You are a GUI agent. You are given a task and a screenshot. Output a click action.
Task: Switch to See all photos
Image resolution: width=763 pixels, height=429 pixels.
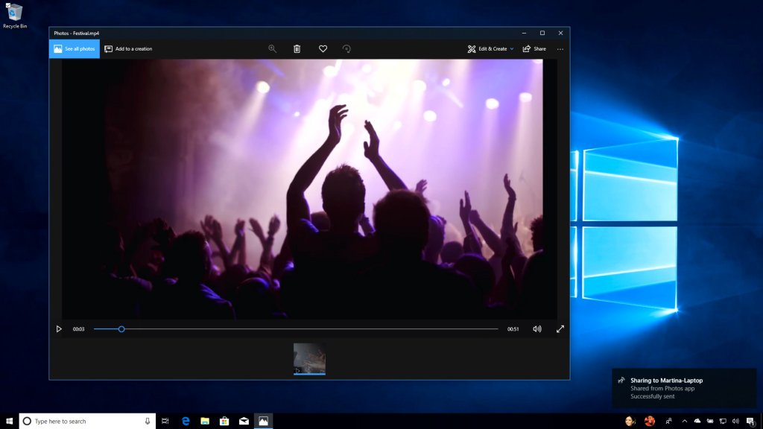pos(74,48)
